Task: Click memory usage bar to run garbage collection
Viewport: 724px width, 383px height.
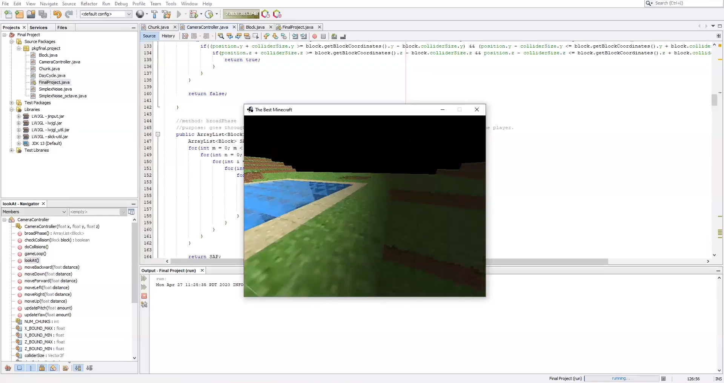Action: [x=241, y=14]
